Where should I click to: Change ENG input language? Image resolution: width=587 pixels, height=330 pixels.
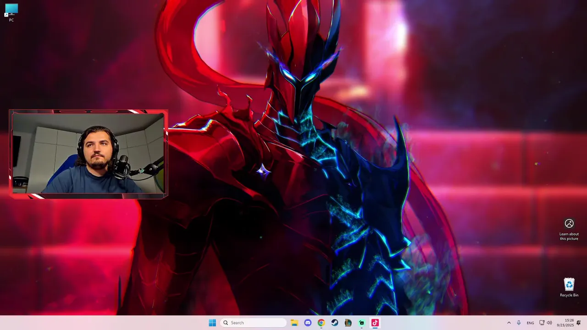(x=530, y=323)
